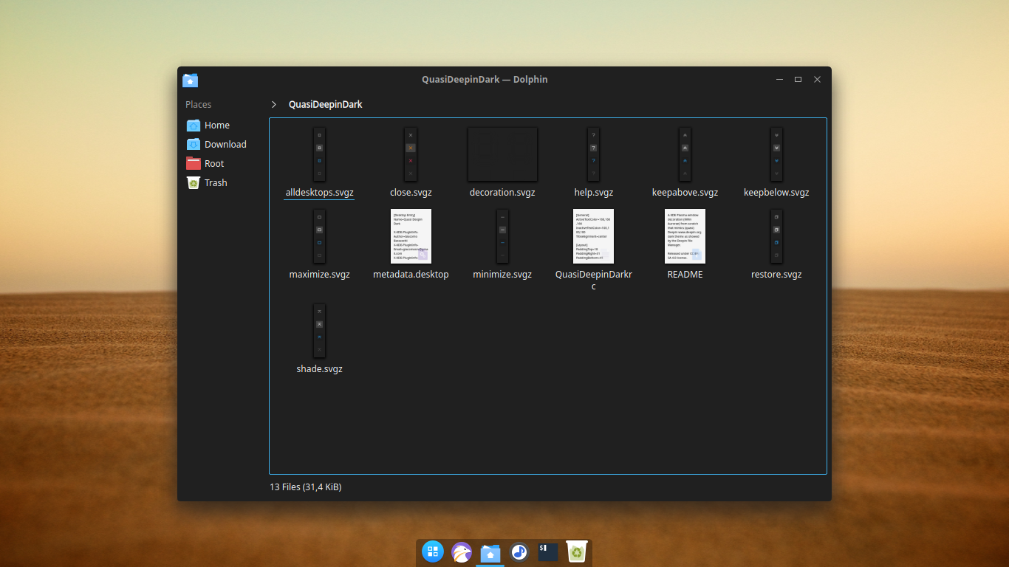Launch the falcon browser icon in the dock
This screenshot has width=1009, height=567.
coord(462,551)
